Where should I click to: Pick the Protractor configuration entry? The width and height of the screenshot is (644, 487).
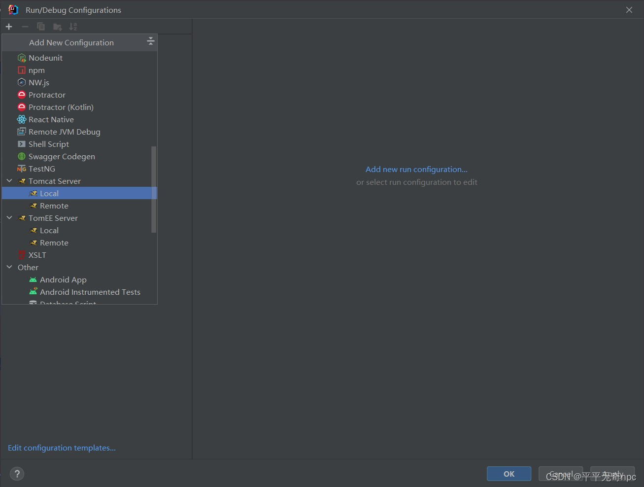pos(79,95)
